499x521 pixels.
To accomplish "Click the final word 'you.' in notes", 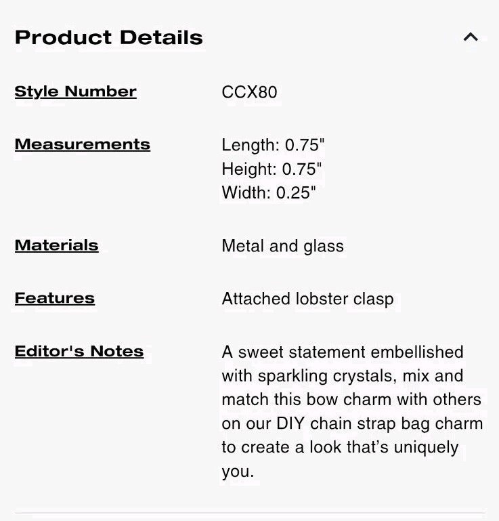I will point(238,472).
